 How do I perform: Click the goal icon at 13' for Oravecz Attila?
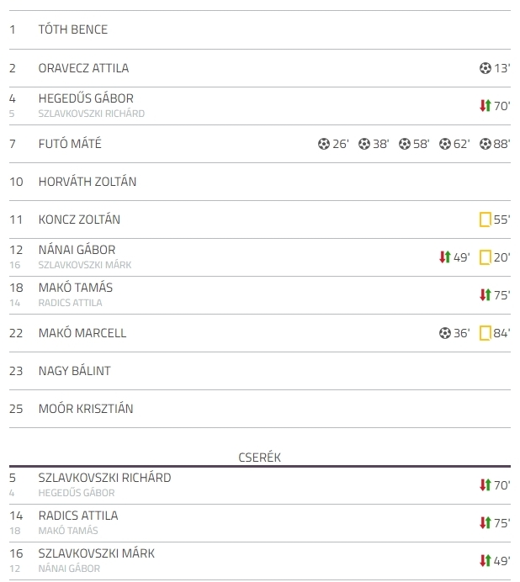pyautogui.click(x=486, y=68)
